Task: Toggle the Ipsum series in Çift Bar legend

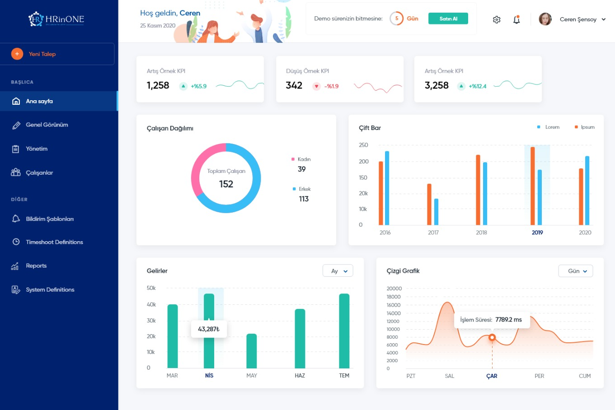Action: (584, 127)
